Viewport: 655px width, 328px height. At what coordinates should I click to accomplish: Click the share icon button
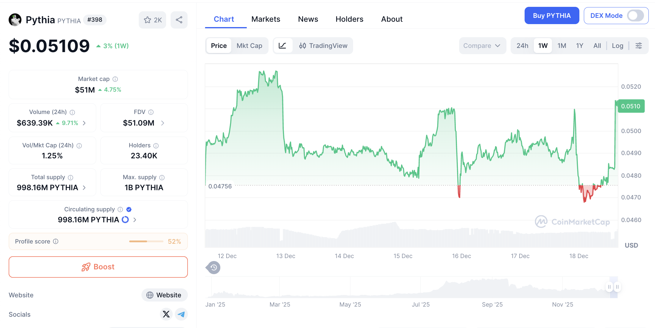coord(179,20)
